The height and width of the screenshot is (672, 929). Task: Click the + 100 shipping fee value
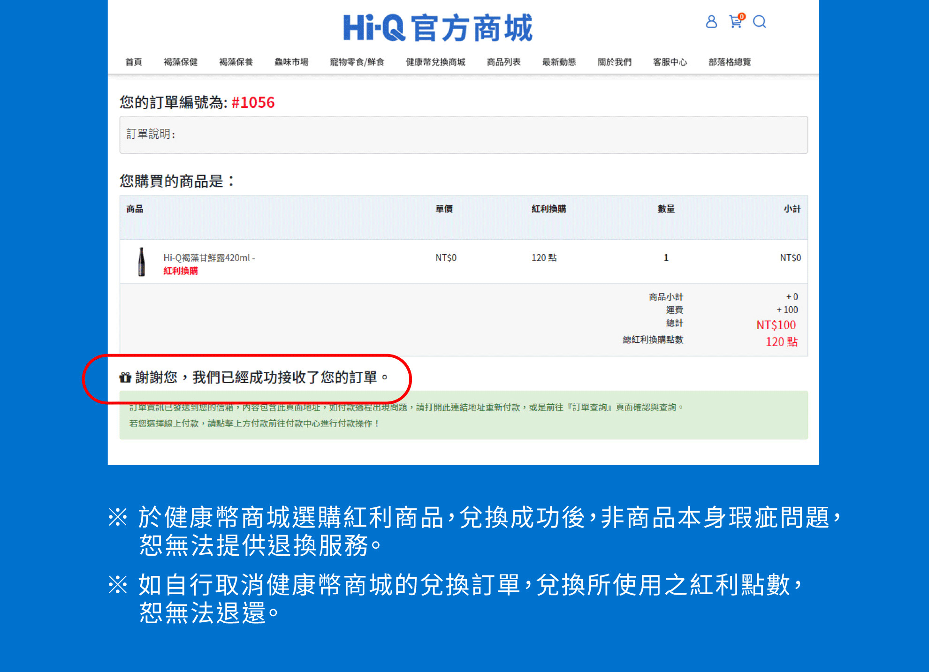(787, 310)
